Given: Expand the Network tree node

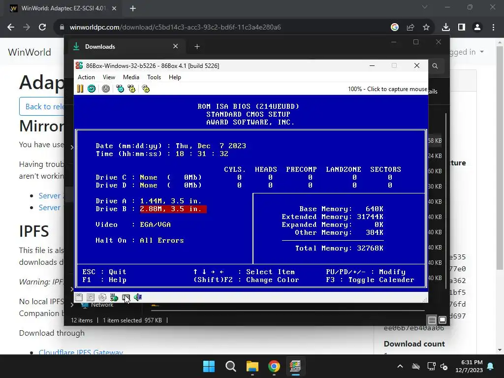Looking at the screenshot, I should click(72, 305).
